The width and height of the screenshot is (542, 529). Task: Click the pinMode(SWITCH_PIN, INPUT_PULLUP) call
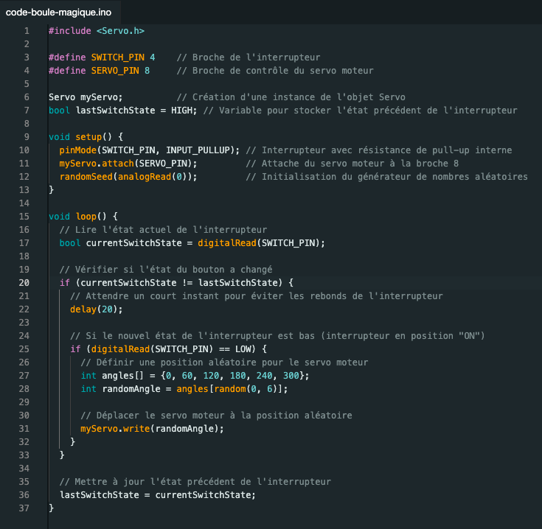[x=149, y=150]
